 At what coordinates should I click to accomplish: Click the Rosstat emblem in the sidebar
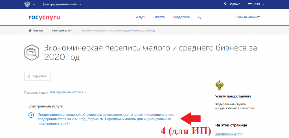tap(219, 85)
